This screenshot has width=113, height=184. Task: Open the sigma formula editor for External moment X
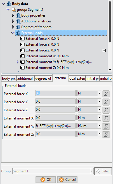[106, 118]
